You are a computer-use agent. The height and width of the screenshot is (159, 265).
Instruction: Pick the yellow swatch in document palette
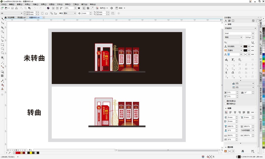31,153
